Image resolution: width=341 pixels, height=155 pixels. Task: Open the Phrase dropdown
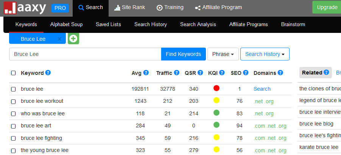[x=223, y=54]
